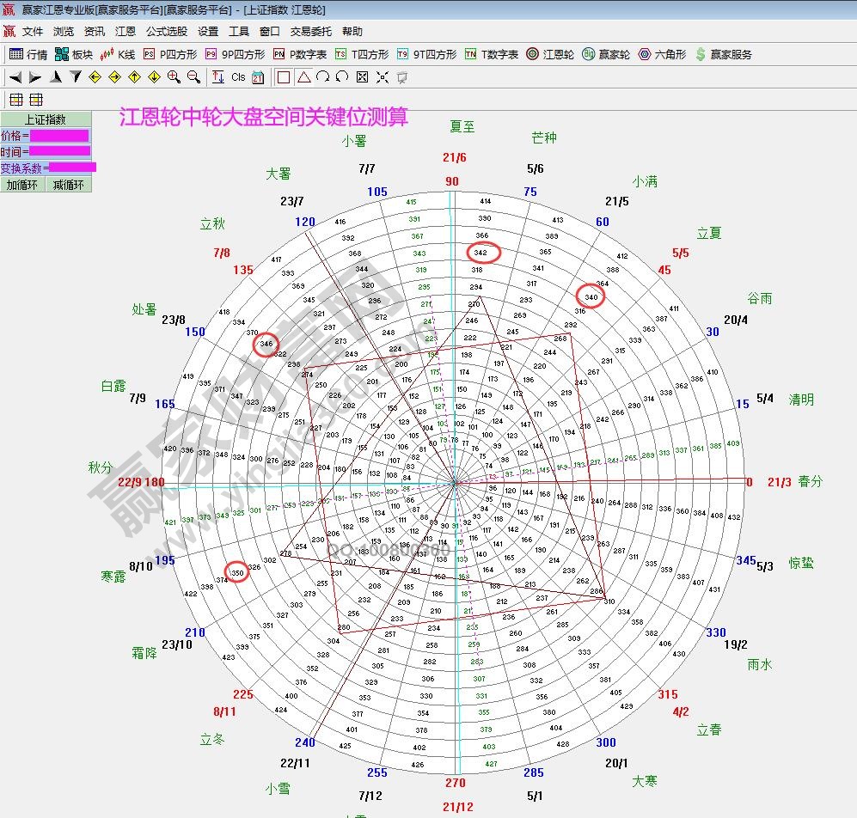Click the magenta 变换系数 input field
Image resolution: width=857 pixels, height=818 pixels.
pyautogui.click(x=72, y=168)
